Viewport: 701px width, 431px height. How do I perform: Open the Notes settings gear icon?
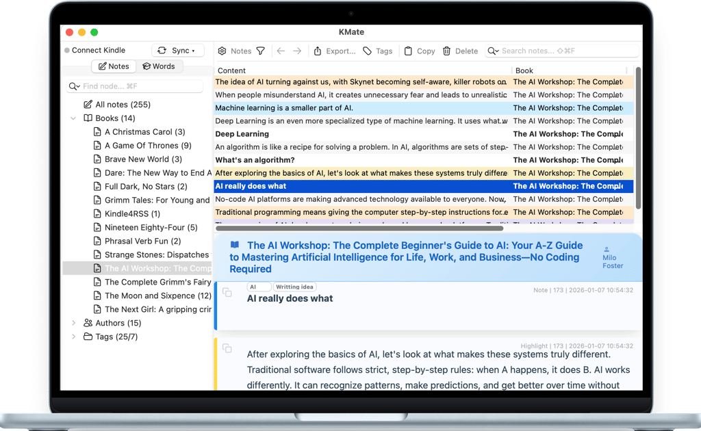tap(222, 51)
